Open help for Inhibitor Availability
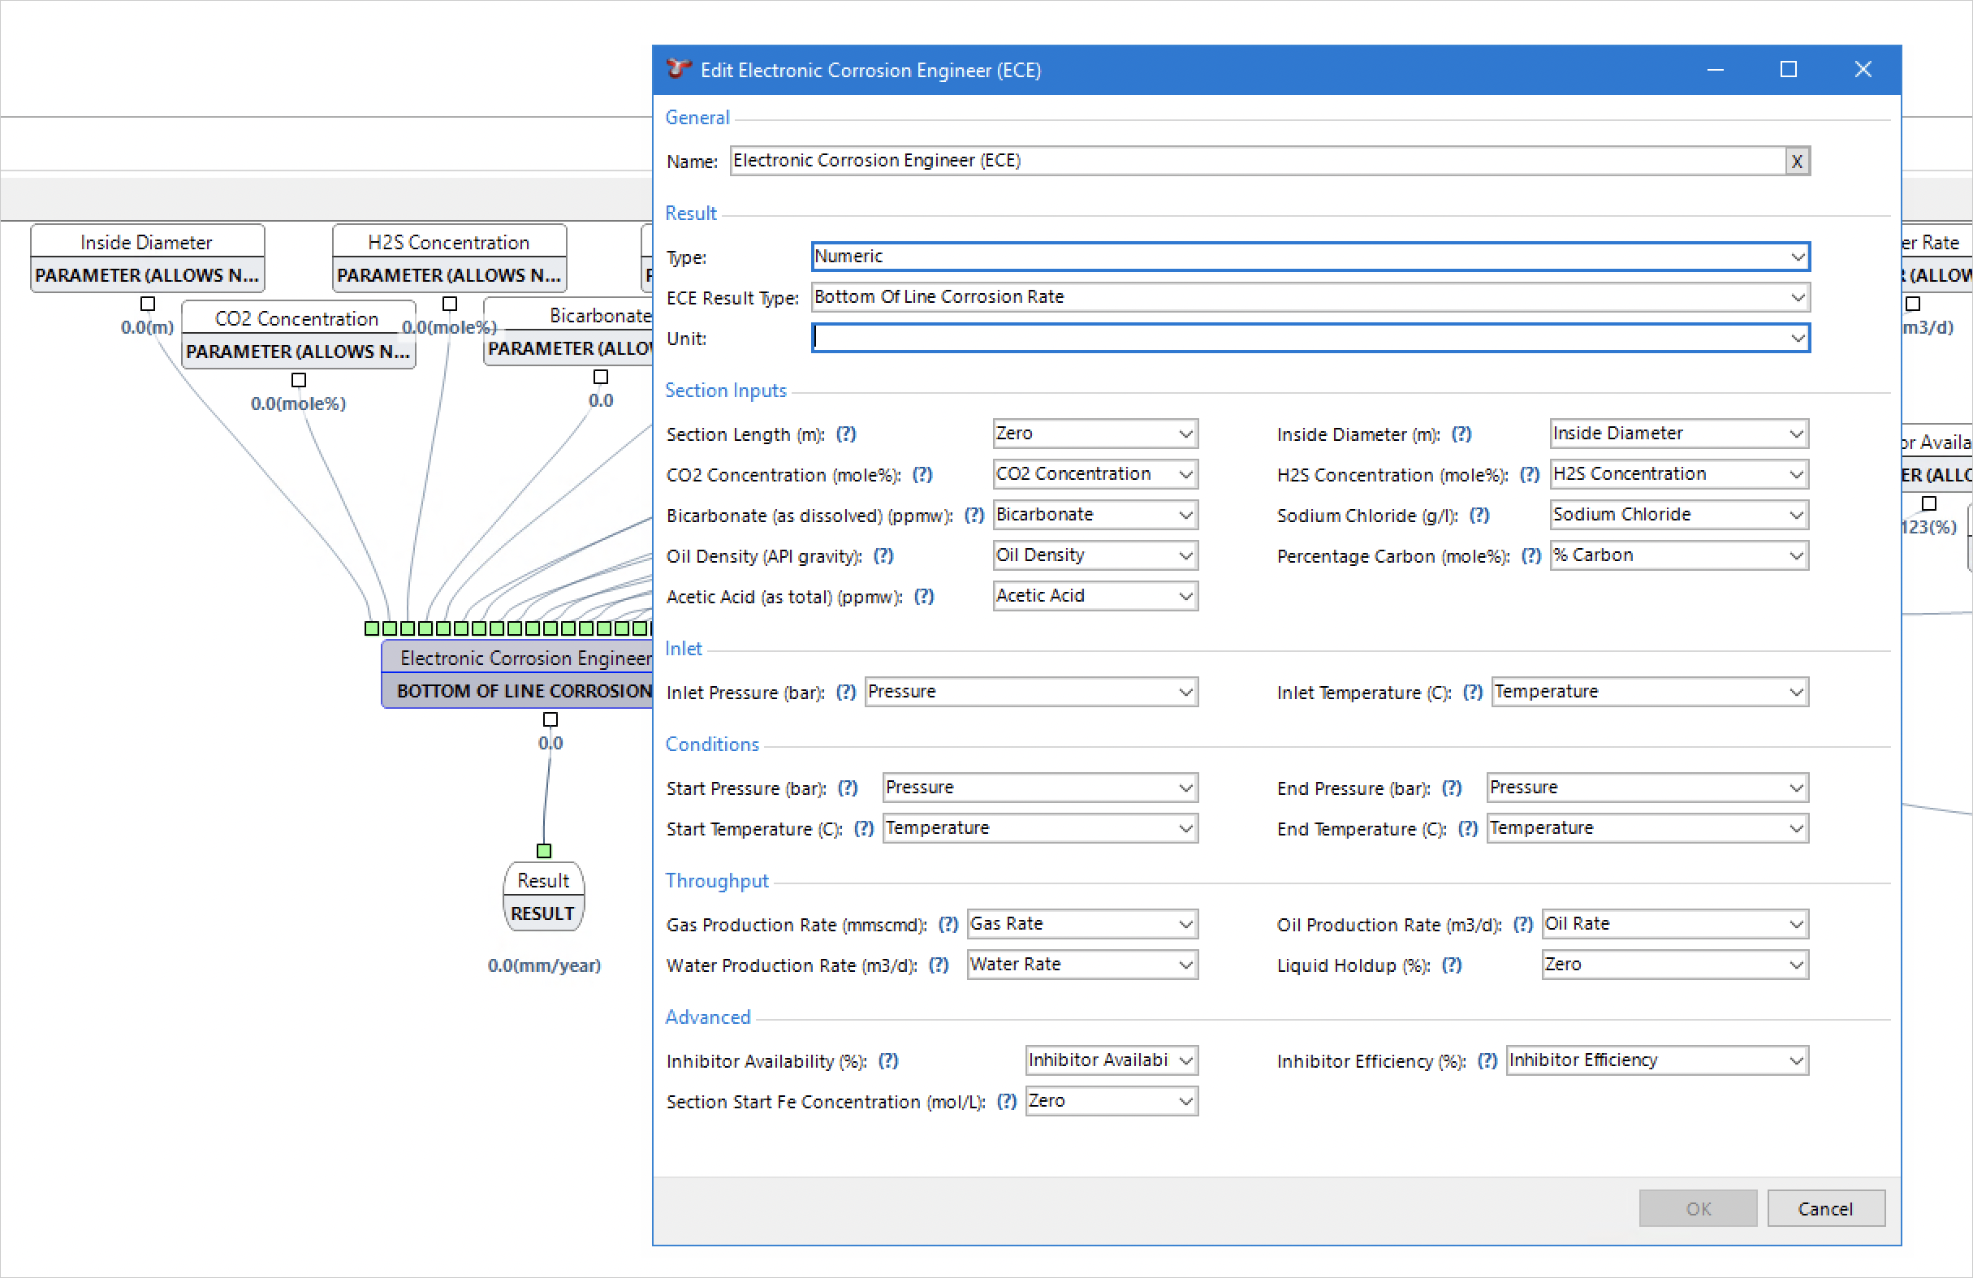 point(888,1060)
